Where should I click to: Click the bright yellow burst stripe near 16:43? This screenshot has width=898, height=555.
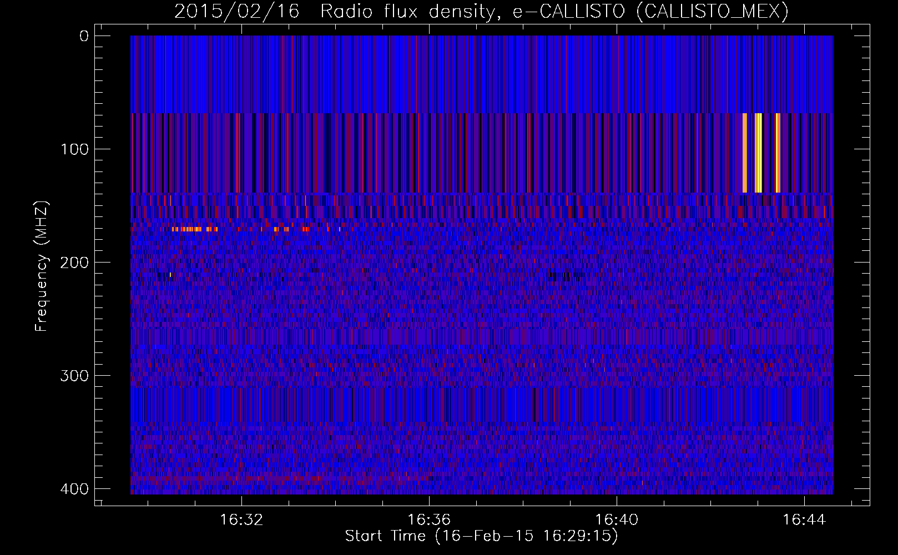coord(758,153)
